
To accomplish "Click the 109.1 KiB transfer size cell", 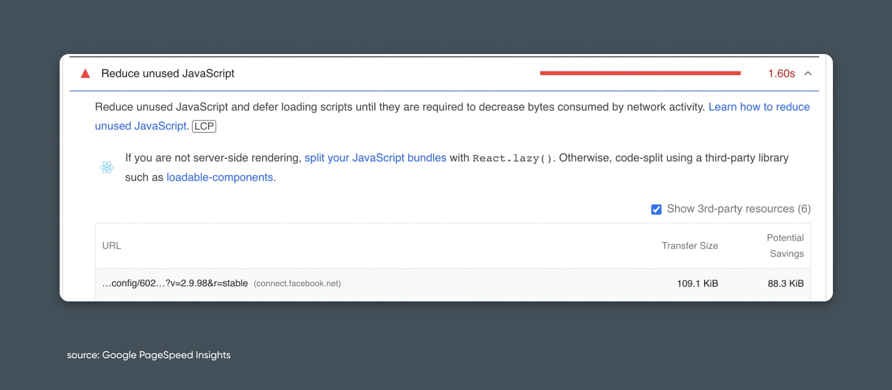I will point(697,284).
